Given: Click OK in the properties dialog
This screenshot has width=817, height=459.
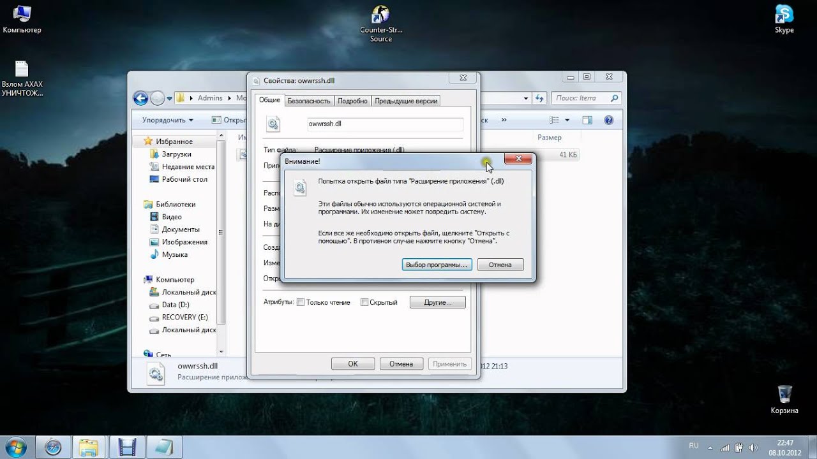Looking at the screenshot, I should point(353,364).
